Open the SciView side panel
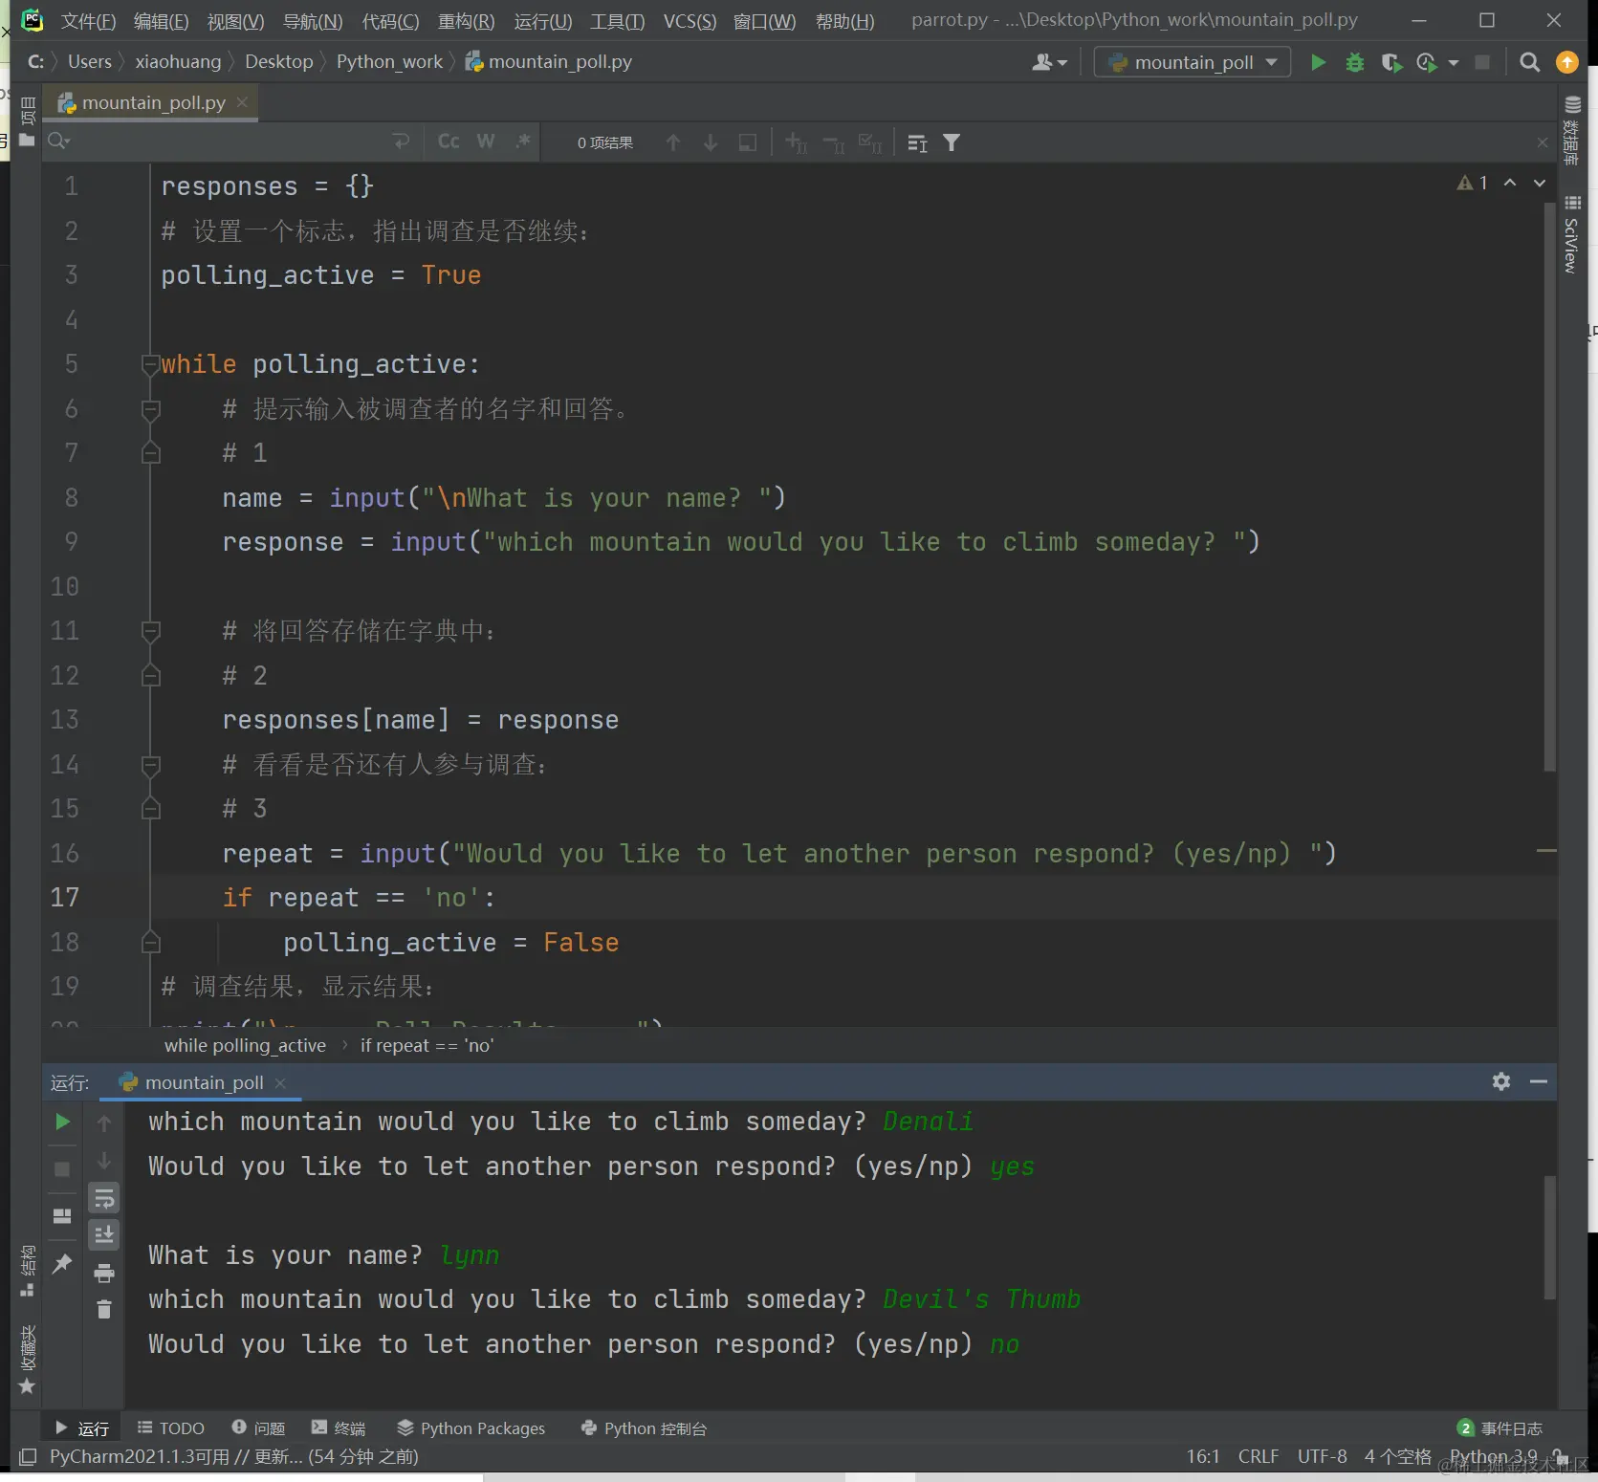Viewport: 1598px width, 1482px height. click(x=1572, y=234)
